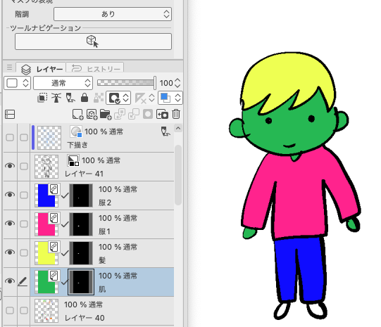Create a new vector layer
The height and width of the screenshot is (327, 381).
point(92,114)
